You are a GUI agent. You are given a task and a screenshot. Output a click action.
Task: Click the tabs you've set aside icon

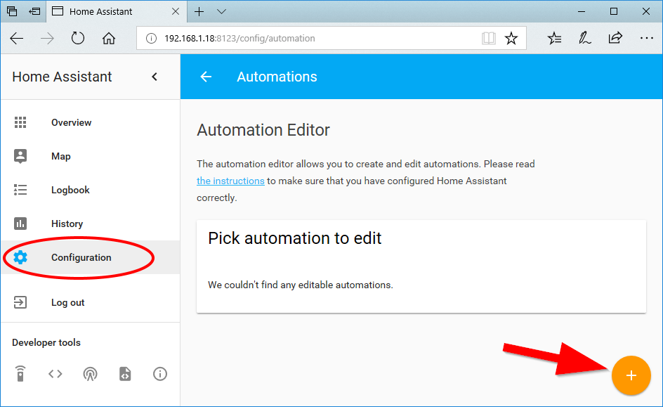[12, 11]
